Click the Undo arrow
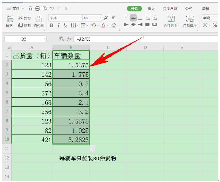Viewport: 220px width, 182px height. (52, 8)
